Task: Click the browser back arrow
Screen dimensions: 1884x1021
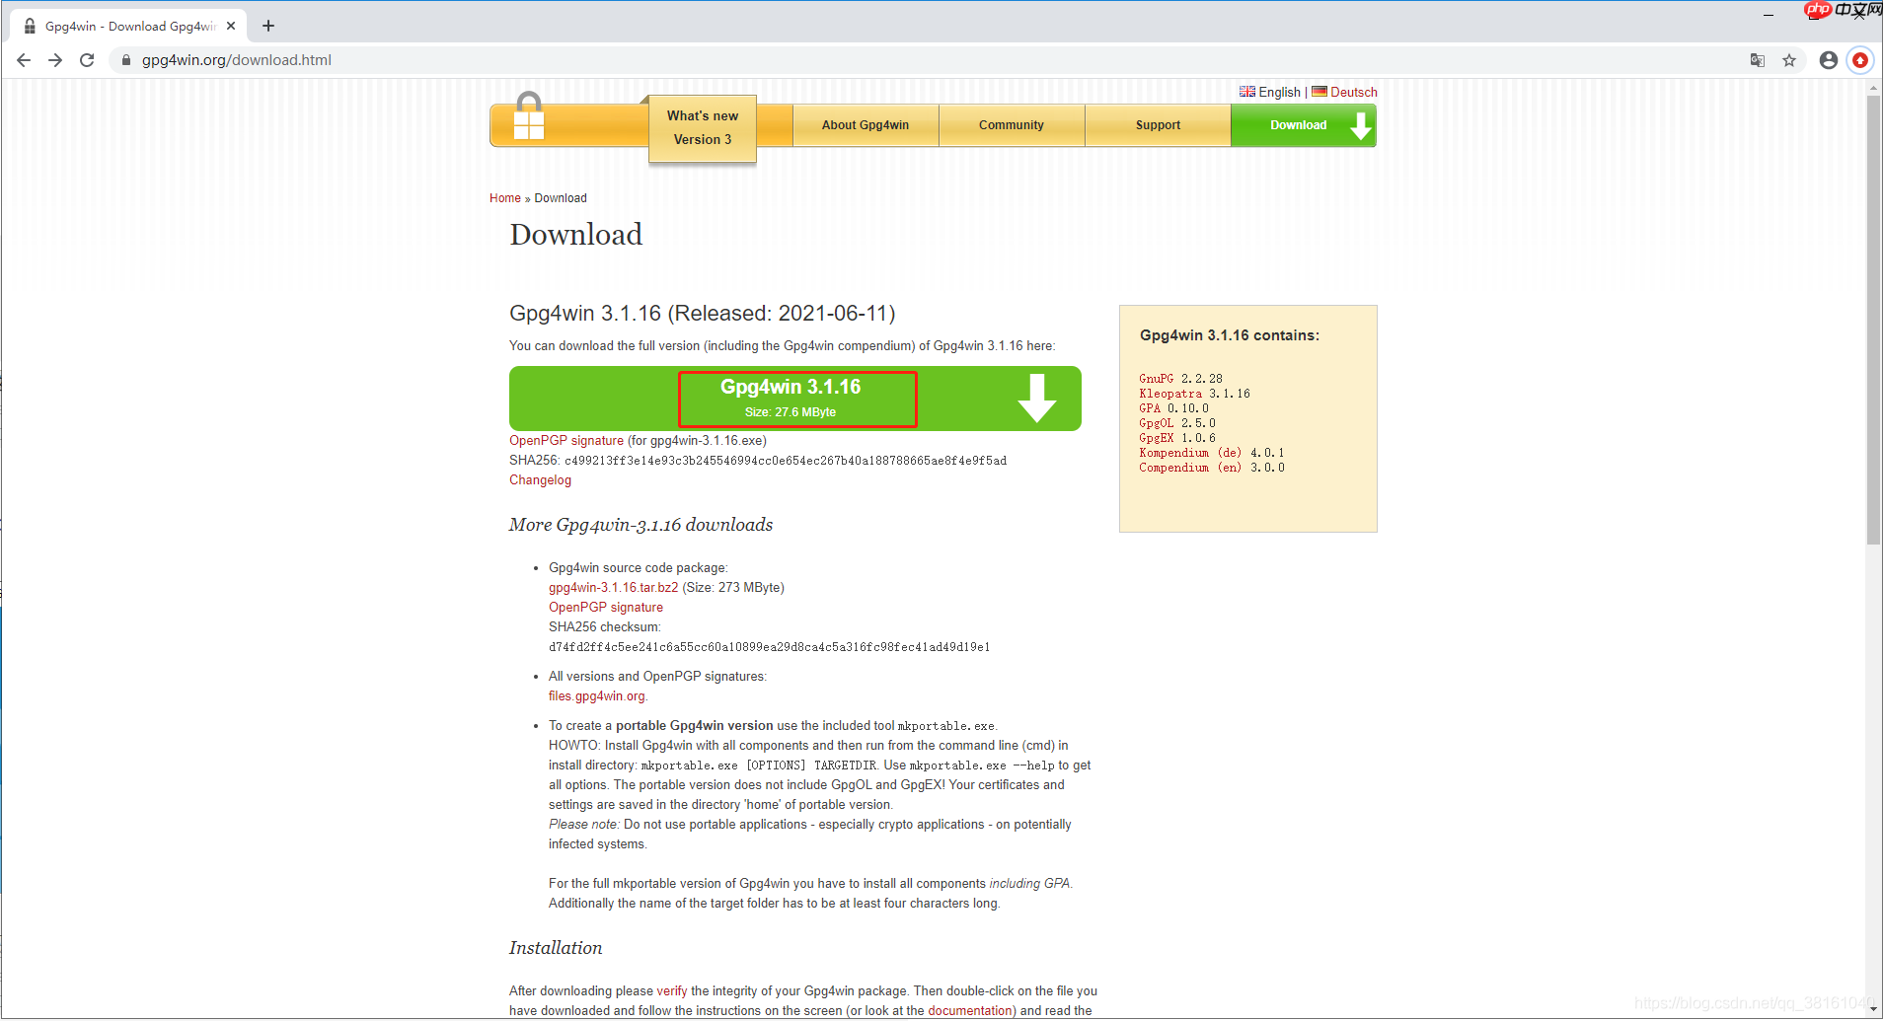Action: 24,60
